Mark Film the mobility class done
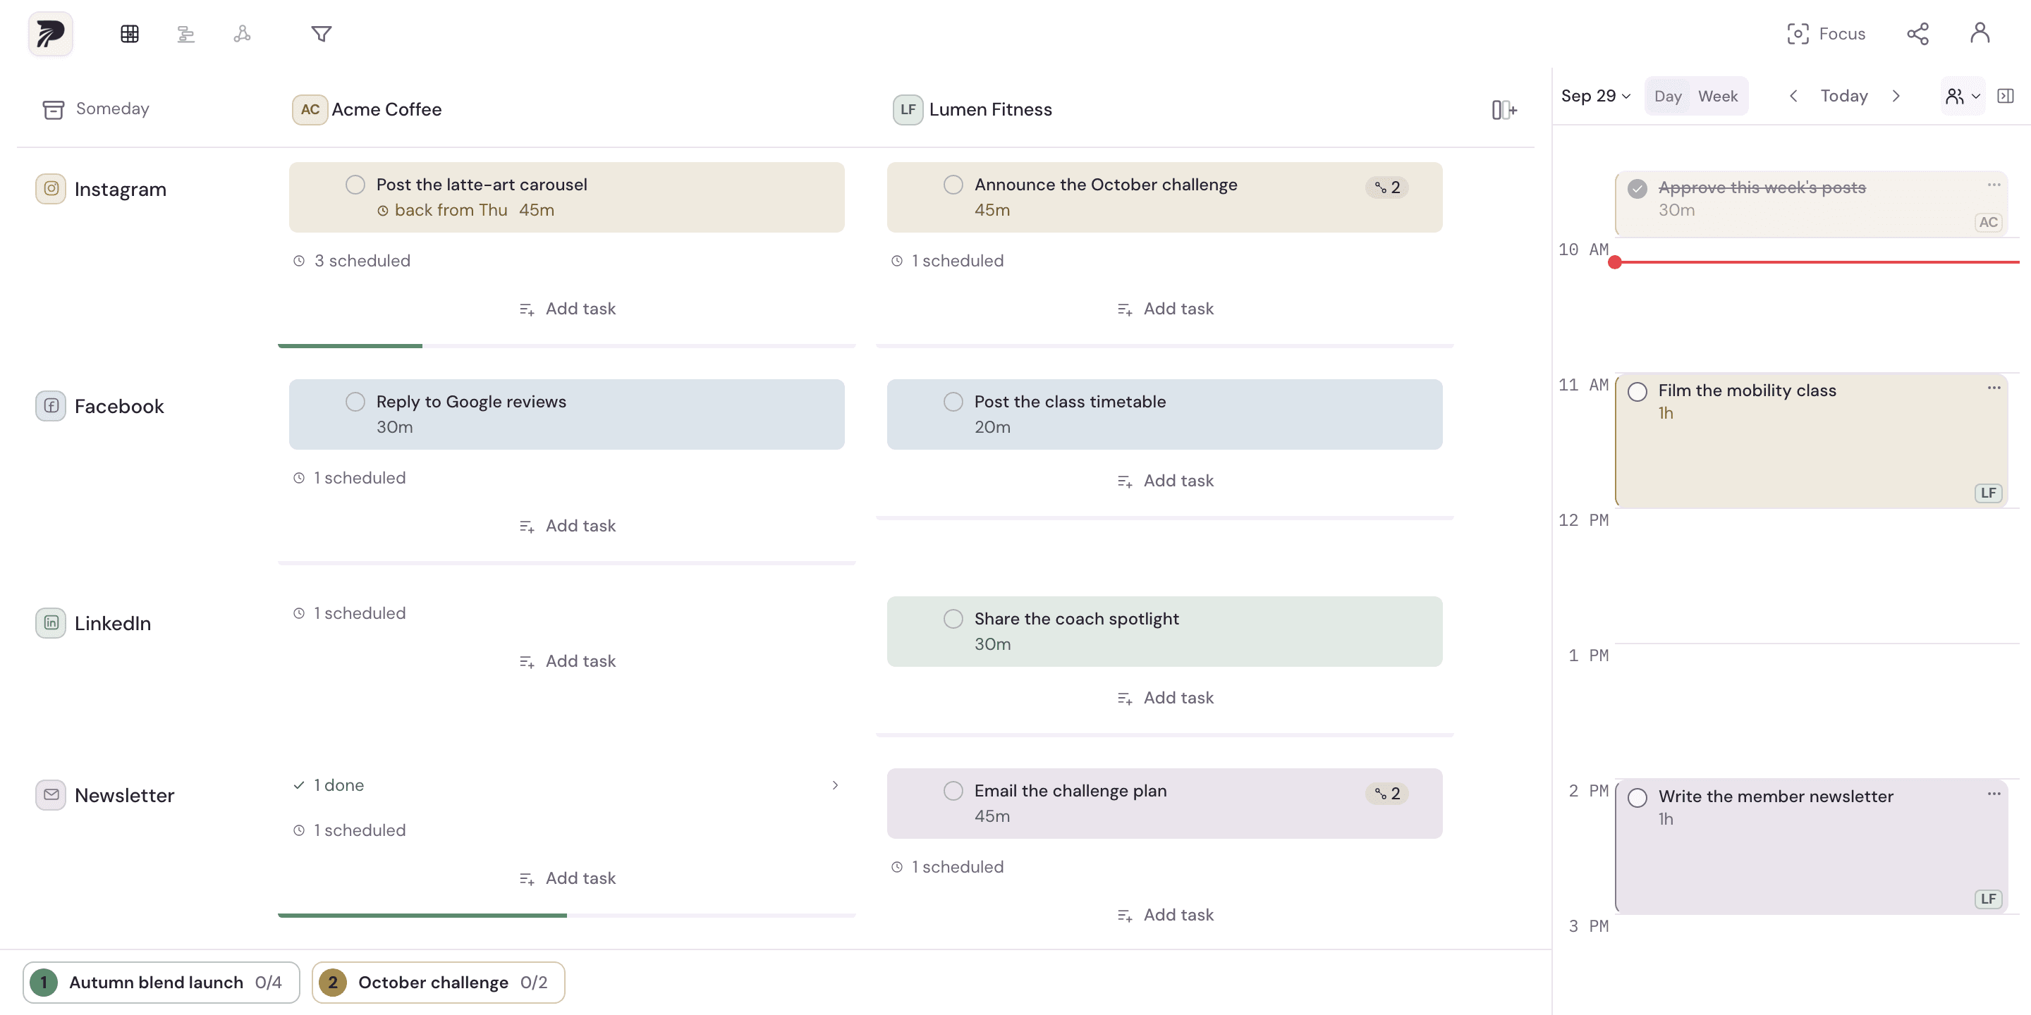 pyautogui.click(x=1637, y=392)
